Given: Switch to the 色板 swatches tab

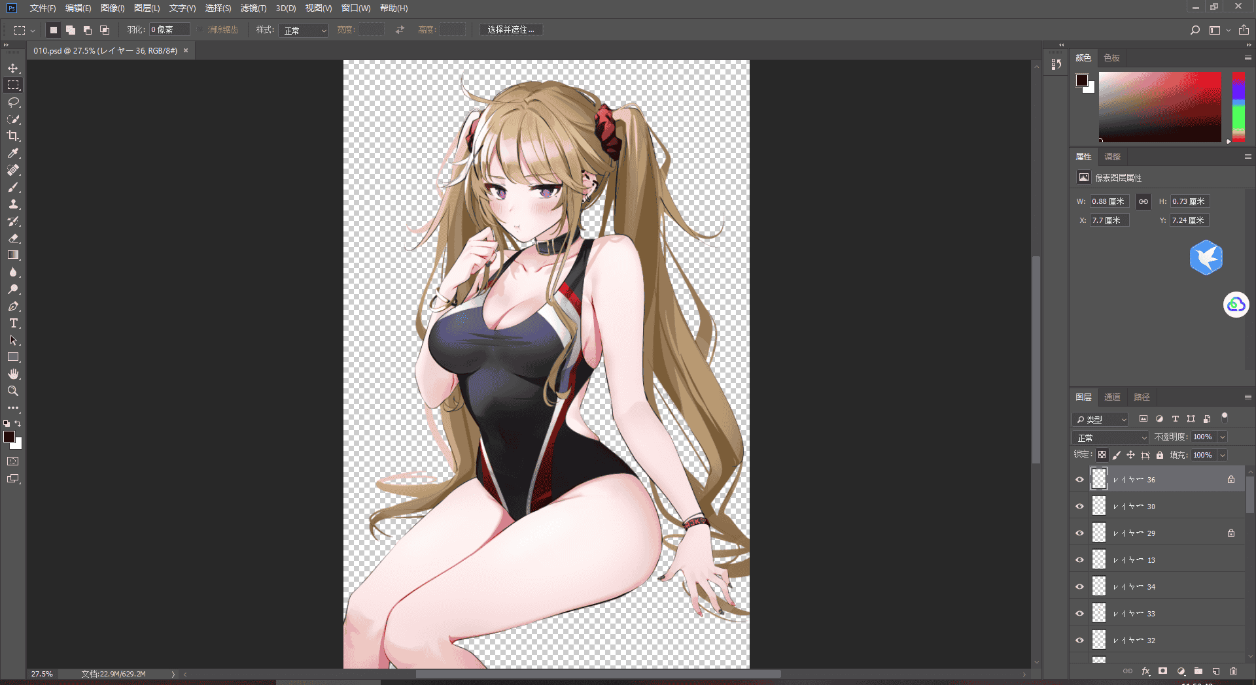Looking at the screenshot, I should tap(1111, 58).
